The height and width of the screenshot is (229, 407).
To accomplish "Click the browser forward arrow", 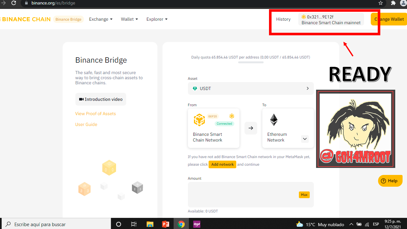I will (x=3, y=3).
